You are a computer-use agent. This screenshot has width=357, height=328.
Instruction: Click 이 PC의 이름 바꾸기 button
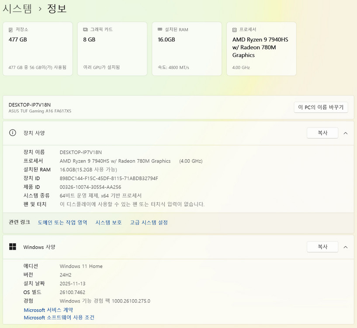(321, 107)
